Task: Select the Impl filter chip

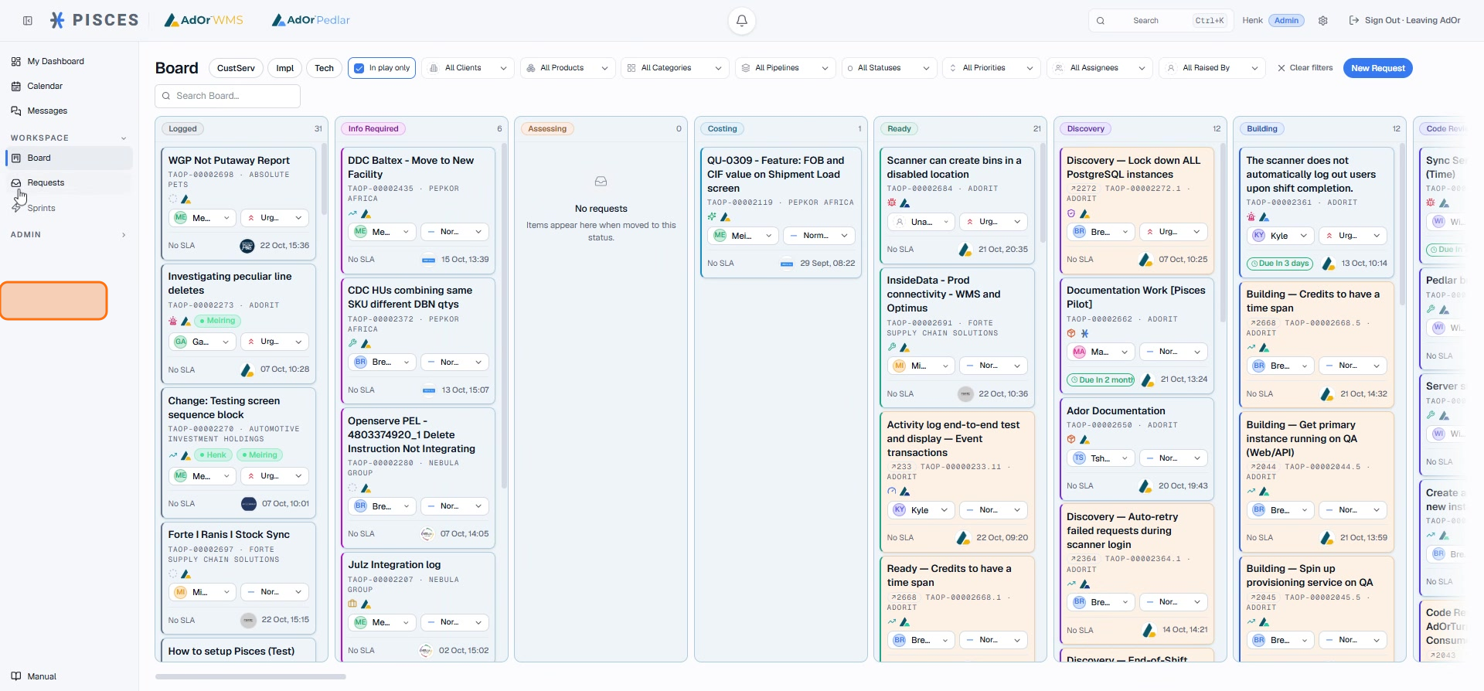Action: [x=285, y=68]
